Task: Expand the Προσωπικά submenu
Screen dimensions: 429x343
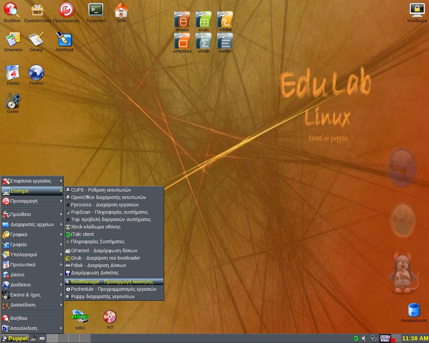Action: coord(32,265)
